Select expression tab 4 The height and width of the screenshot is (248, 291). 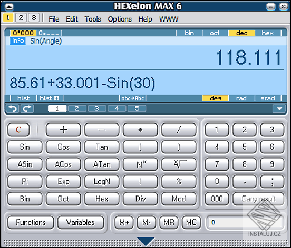[x=117, y=108]
